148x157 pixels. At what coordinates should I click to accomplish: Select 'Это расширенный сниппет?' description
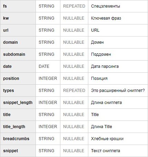[118, 91]
